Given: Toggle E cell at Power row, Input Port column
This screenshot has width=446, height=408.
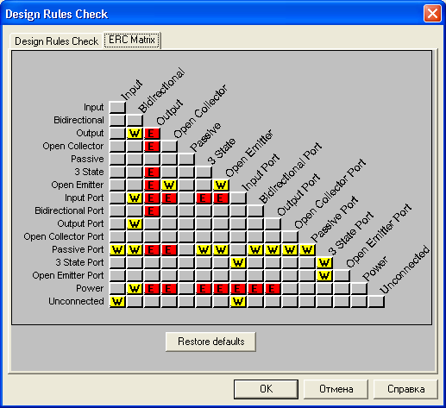Looking at the screenshot, I should [238, 288].
